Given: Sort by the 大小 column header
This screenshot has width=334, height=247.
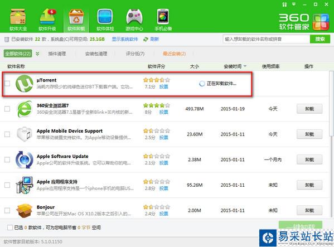Looking at the screenshot, I should pos(195,66).
